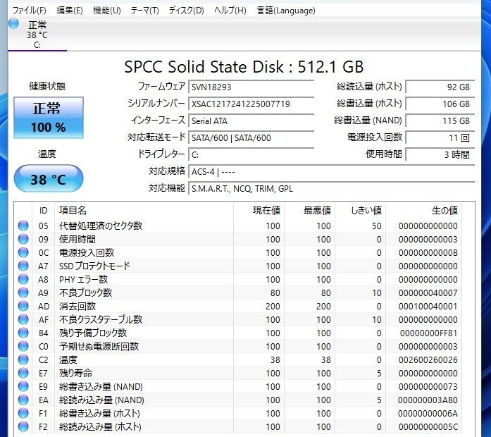This screenshot has height=437, width=491.
Task: Click status icon of row B4 残り予備ブロック数
Action: 23,333
